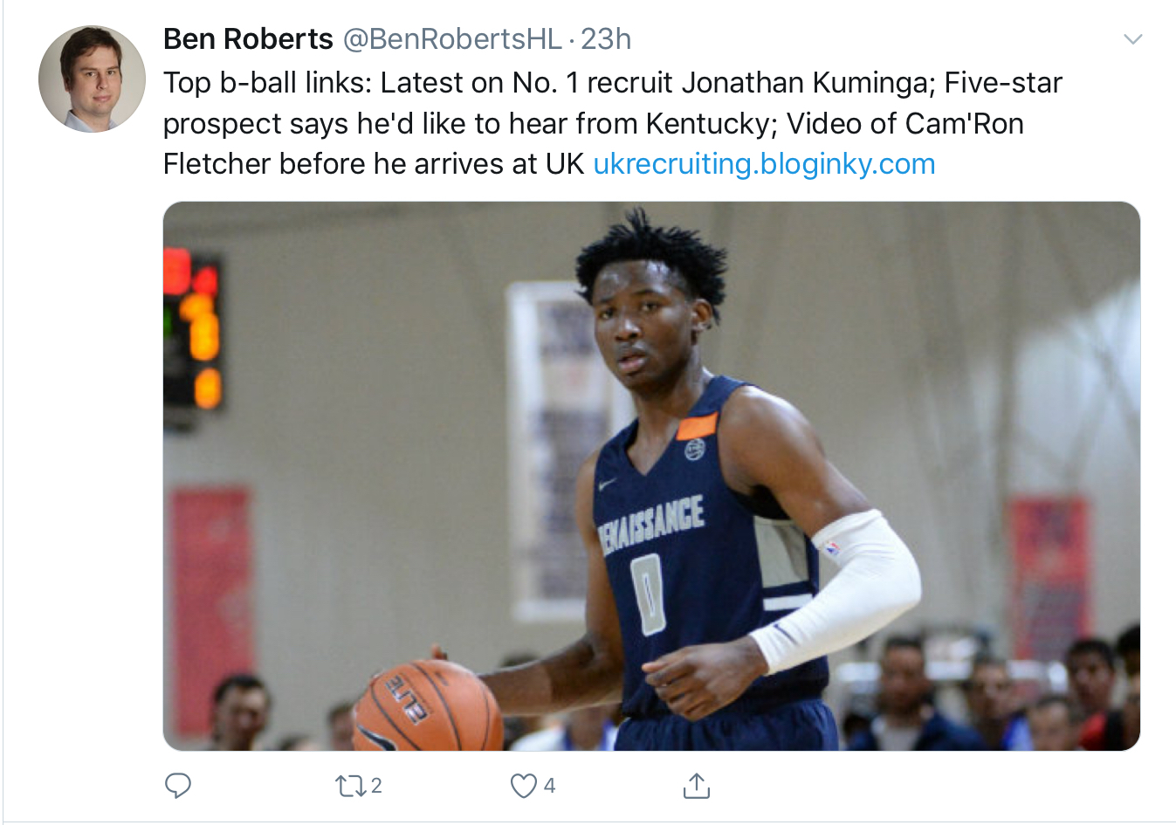Screen dimensions: 1176x825
Task: Click the Ben Roberts display name
Action: (248, 39)
